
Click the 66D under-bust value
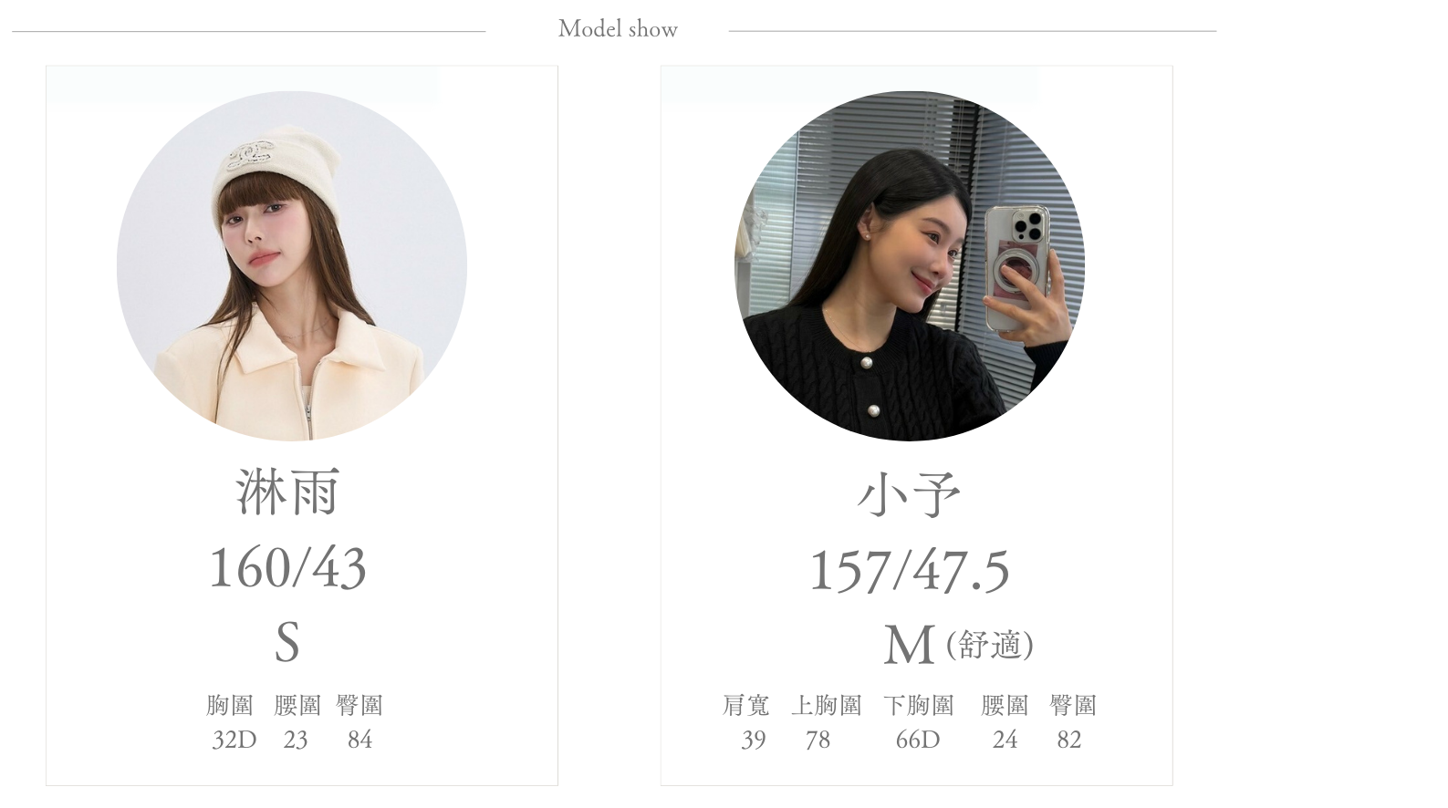click(917, 740)
